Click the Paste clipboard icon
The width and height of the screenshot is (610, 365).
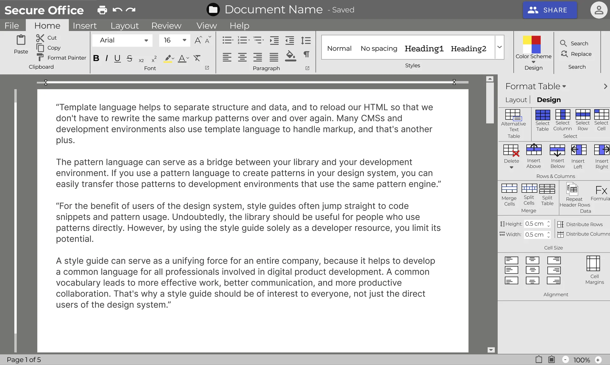pyautogui.click(x=21, y=40)
